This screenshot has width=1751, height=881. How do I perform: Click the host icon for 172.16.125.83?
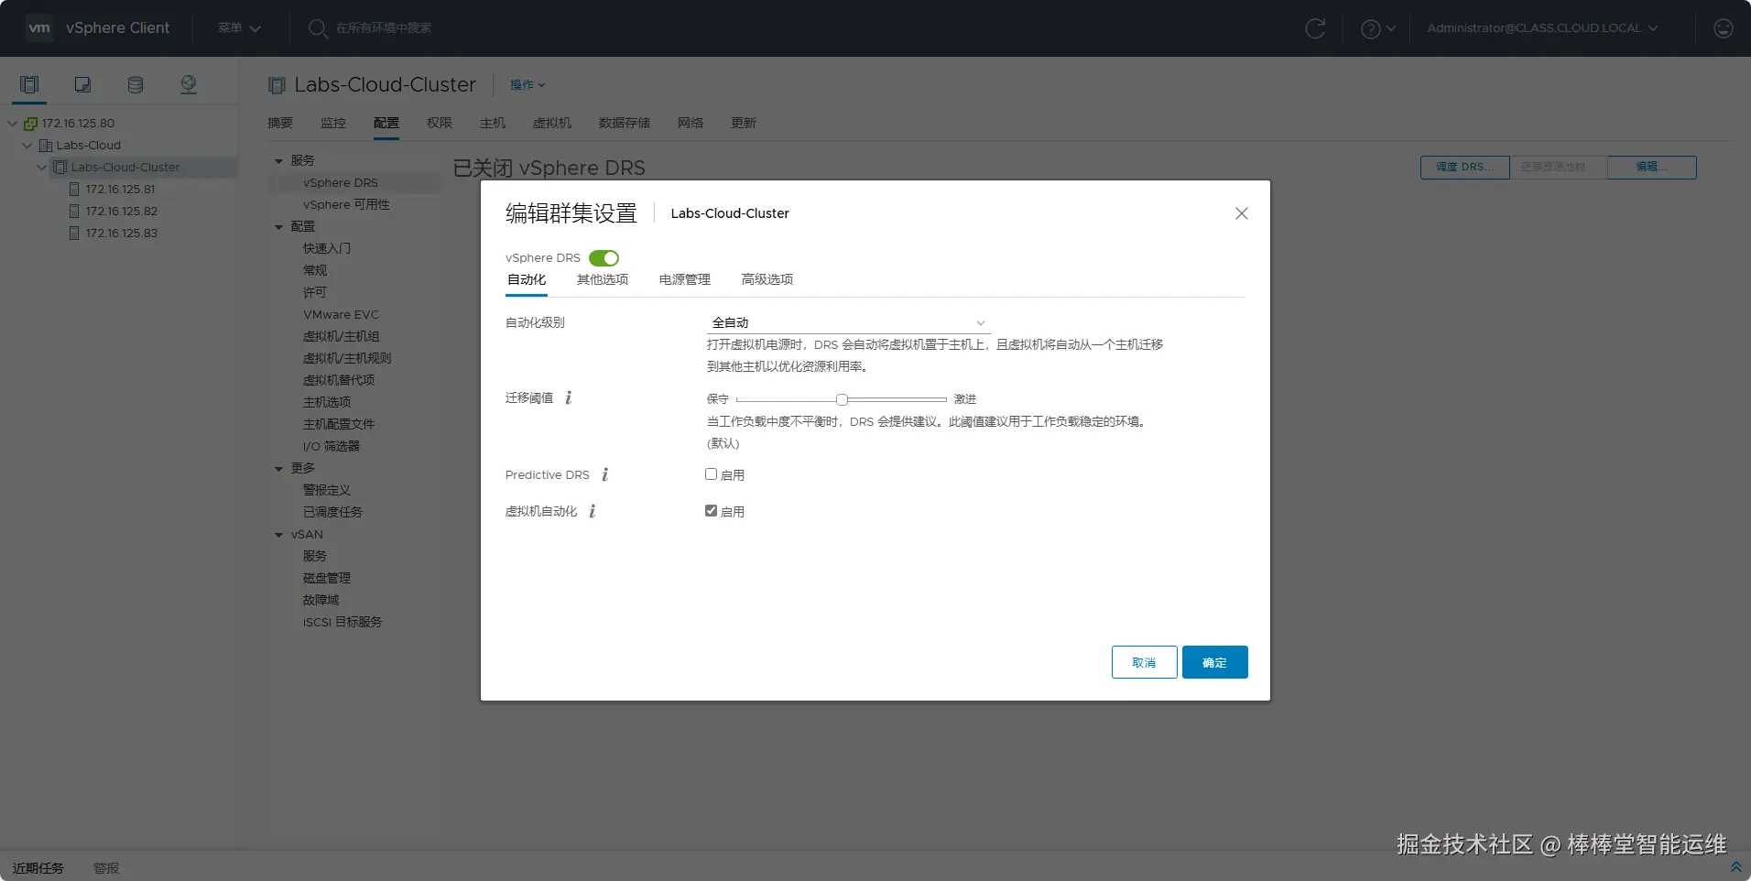[x=75, y=234]
